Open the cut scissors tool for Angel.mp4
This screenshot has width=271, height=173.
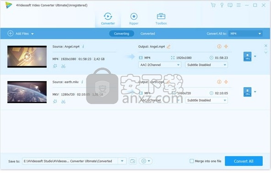coord(63,66)
